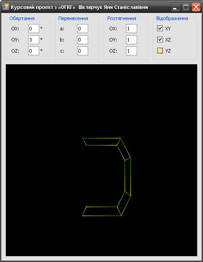Close the course project window

pyautogui.click(x=196, y=7)
